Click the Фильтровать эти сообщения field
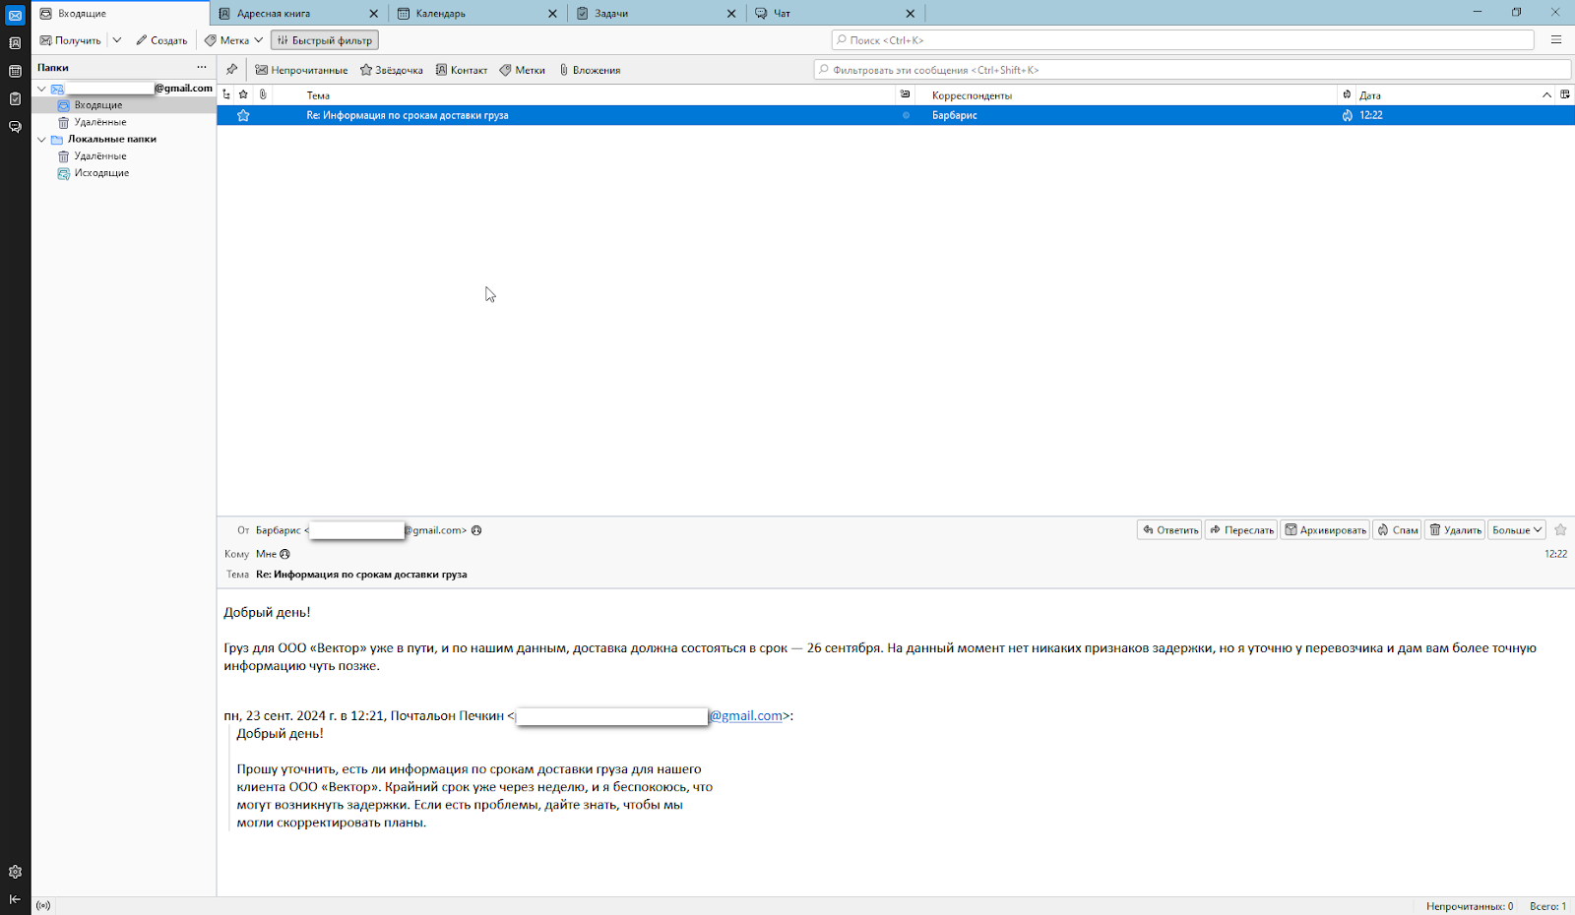Image resolution: width=1575 pixels, height=915 pixels. (1192, 70)
